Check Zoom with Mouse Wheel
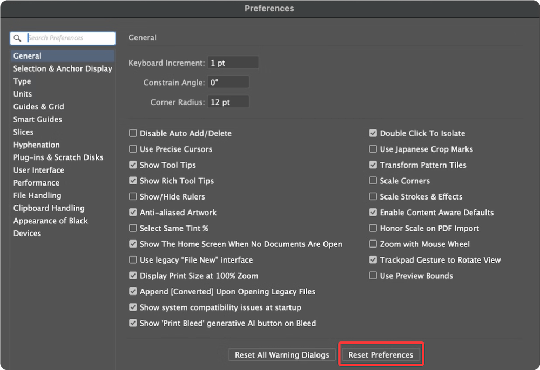540x370 pixels. pos(373,244)
